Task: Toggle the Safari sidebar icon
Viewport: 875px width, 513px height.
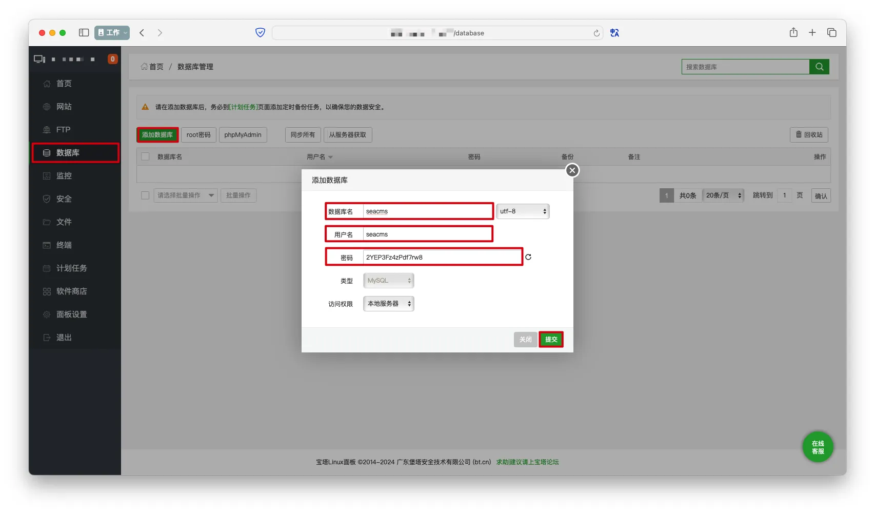Action: click(84, 33)
